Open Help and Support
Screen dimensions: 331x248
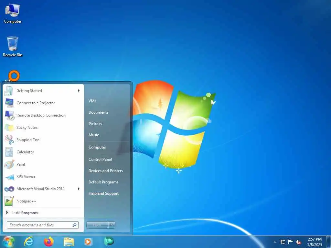(103, 193)
